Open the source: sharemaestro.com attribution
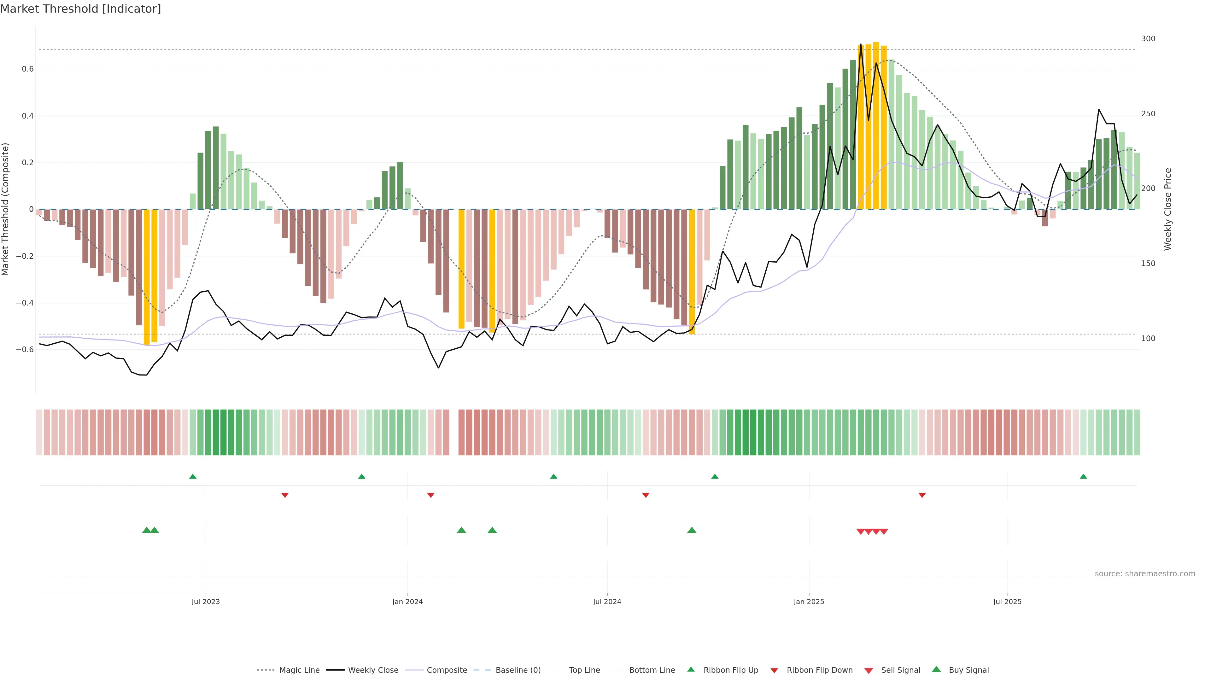The width and height of the screenshot is (1211, 681). click(1145, 574)
